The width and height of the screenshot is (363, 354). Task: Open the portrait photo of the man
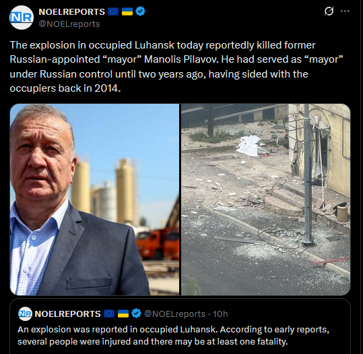(94, 200)
